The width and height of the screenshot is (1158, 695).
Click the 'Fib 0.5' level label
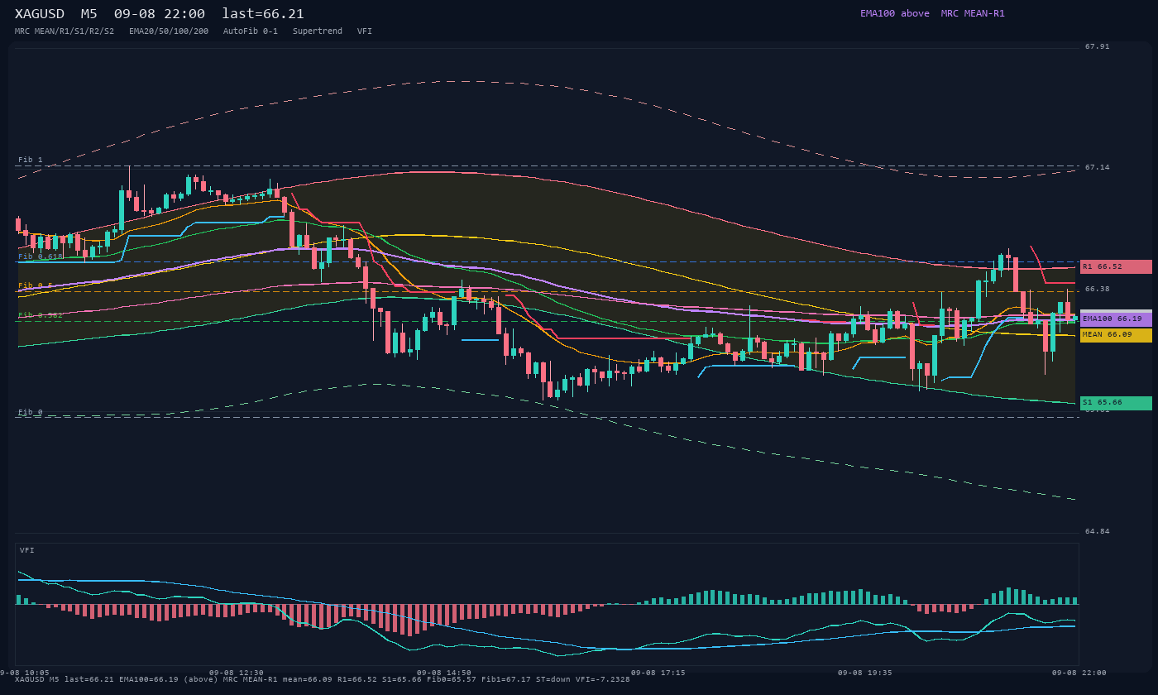[36, 285]
